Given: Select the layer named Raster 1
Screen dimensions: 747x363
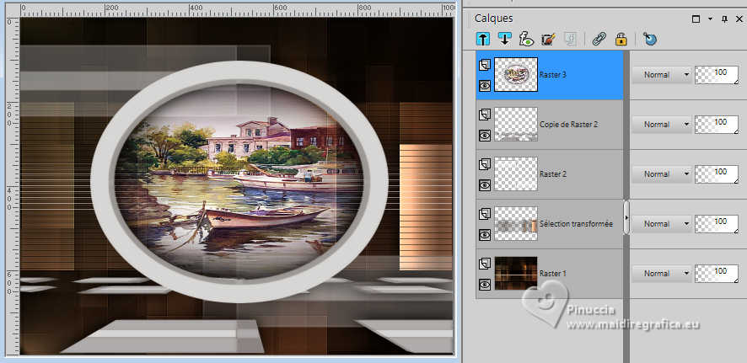Looking at the screenshot, I should click(552, 274).
